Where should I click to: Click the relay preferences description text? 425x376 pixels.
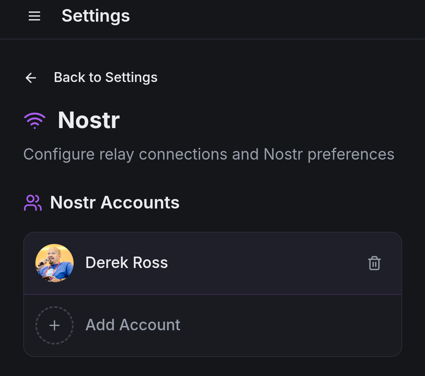pyautogui.click(x=209, y=154)
